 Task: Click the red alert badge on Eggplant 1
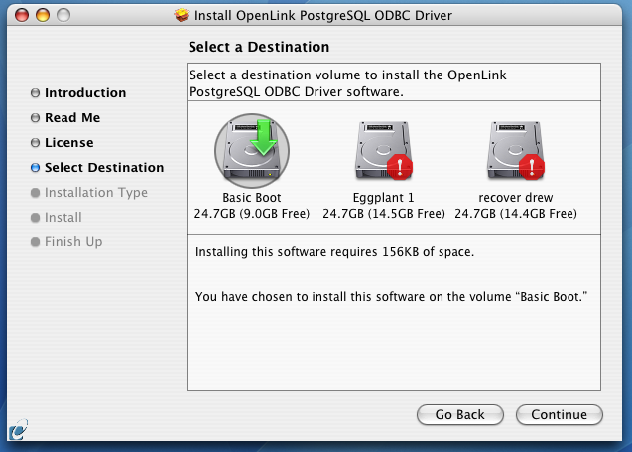pos(400,167)
